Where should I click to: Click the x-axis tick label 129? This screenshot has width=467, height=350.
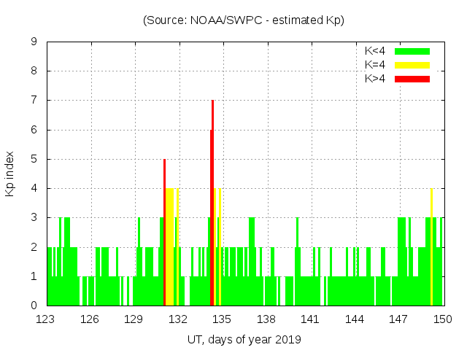134,319
